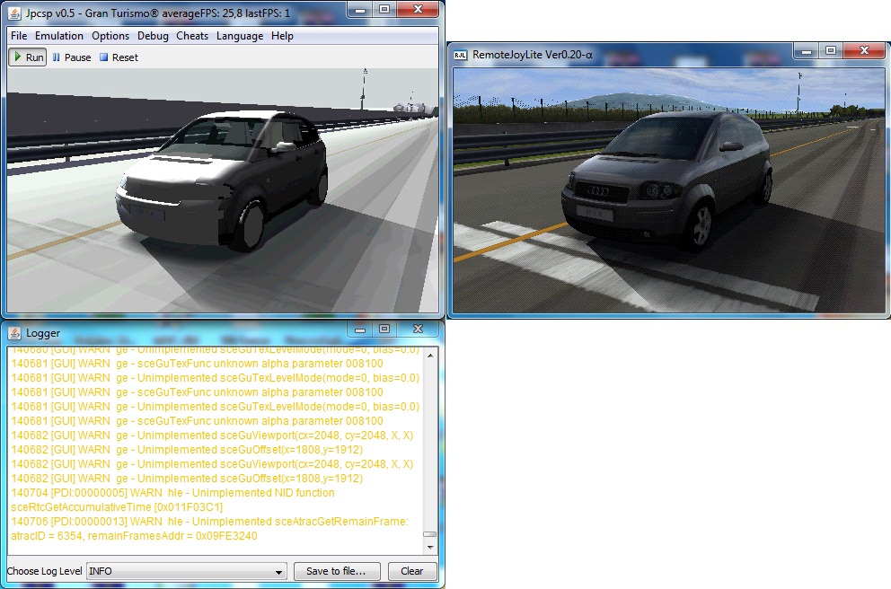This screenshot has height=589, width=891.
Task: Click the Run toolbar button
Action: pos(28,57)
